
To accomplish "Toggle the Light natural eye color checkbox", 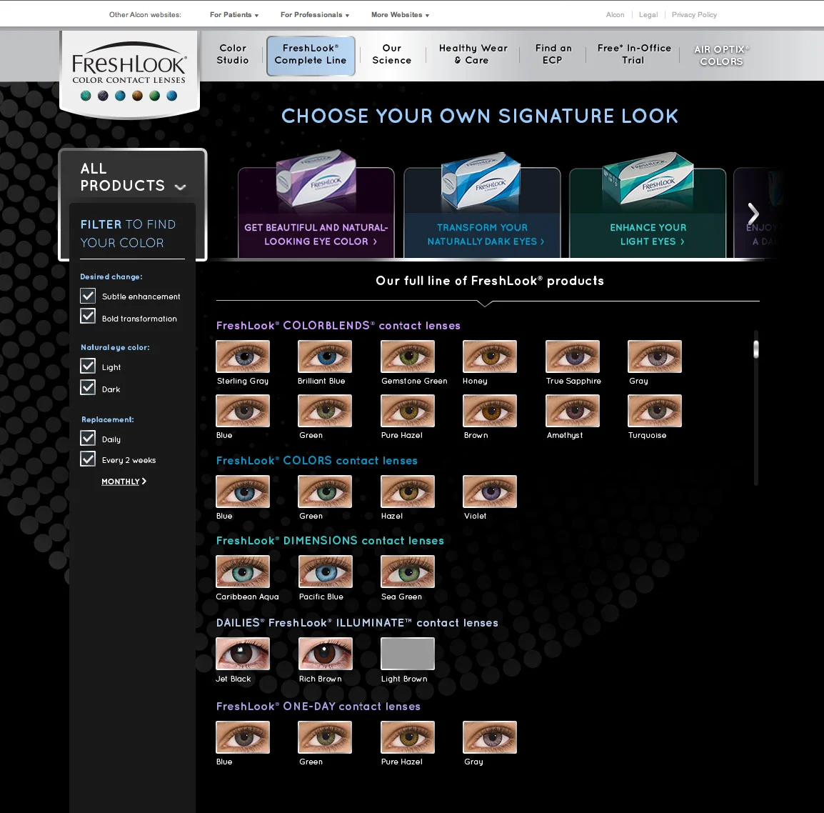I will coord(88,366).
